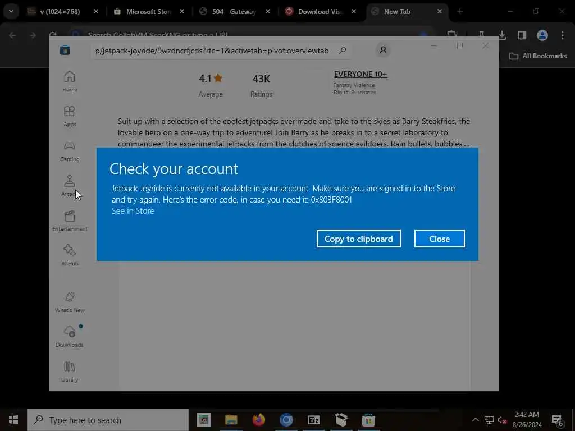575x431 pixels.
Task: Show hidden system tray icons
Action: [475, 420]
